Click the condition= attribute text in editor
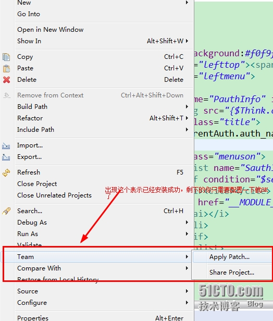The height and width of the screenshot is (321, 273). coord(229,180)
